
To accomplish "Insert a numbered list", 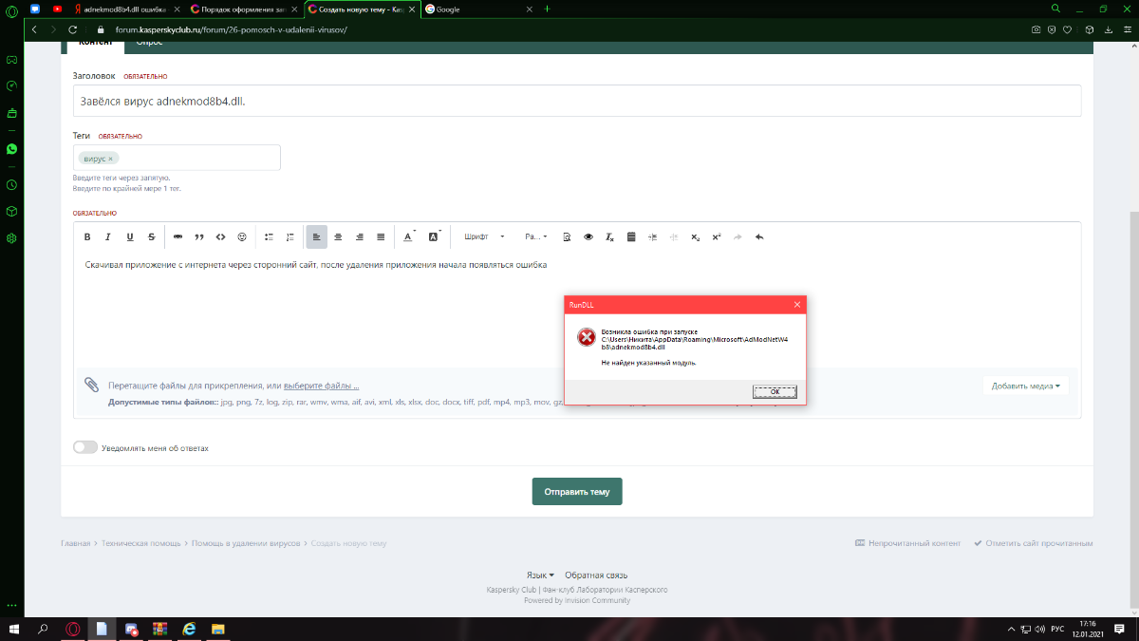I will click(x=289, y=236).
